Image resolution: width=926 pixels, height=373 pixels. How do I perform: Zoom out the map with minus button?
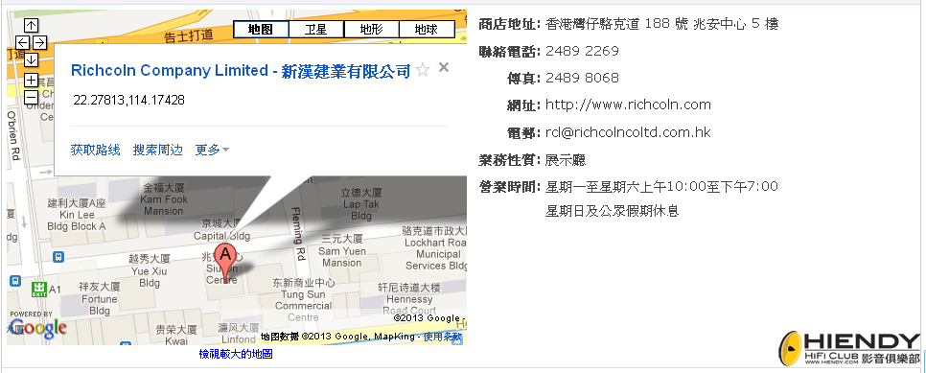tap(32, 97)
